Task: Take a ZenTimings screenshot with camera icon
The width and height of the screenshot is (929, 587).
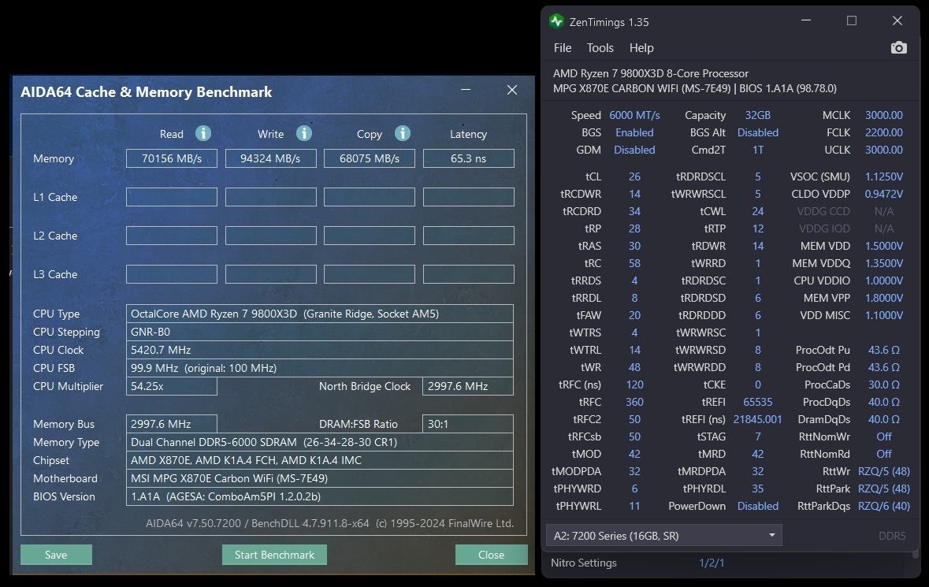Action: tap(899, 48)
